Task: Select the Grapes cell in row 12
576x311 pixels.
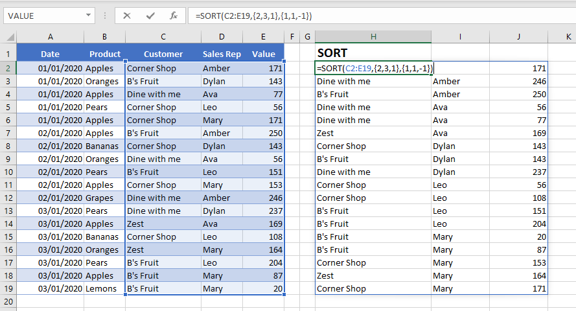Action: point(105,198)
